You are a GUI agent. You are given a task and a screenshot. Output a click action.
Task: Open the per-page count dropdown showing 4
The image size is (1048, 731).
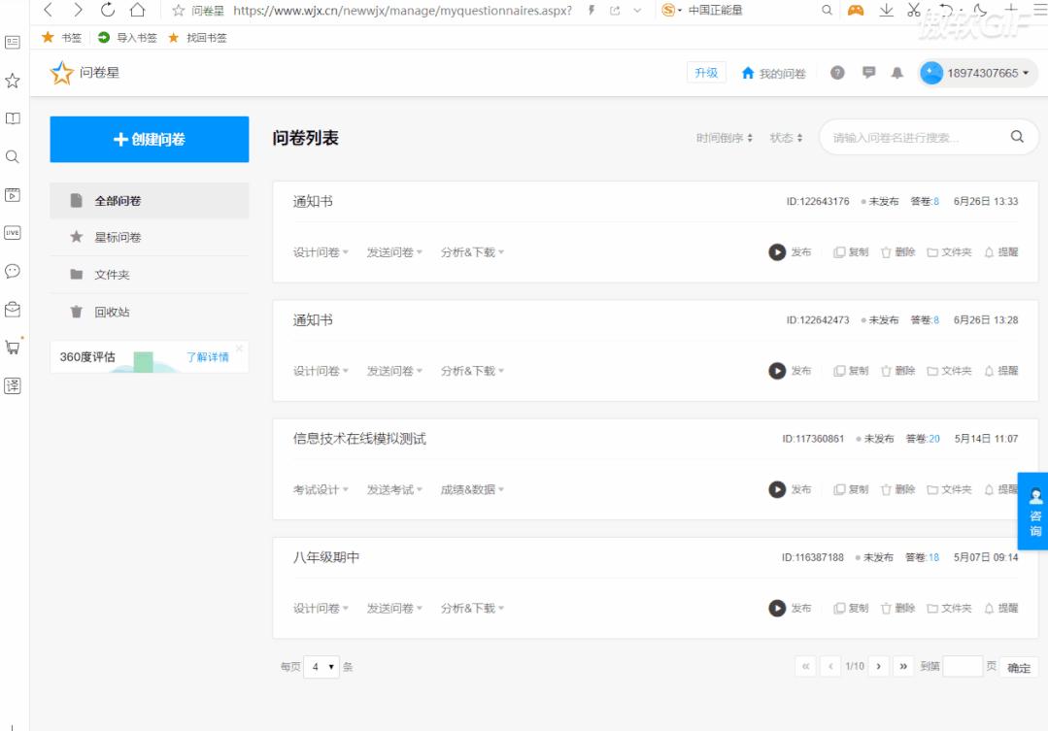click(x=321, y=667)
